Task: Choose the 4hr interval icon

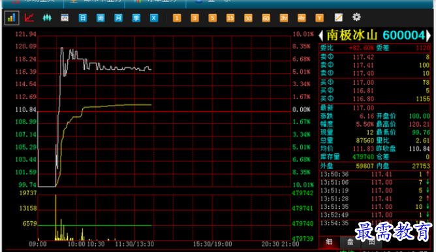Action: (302, 18)
